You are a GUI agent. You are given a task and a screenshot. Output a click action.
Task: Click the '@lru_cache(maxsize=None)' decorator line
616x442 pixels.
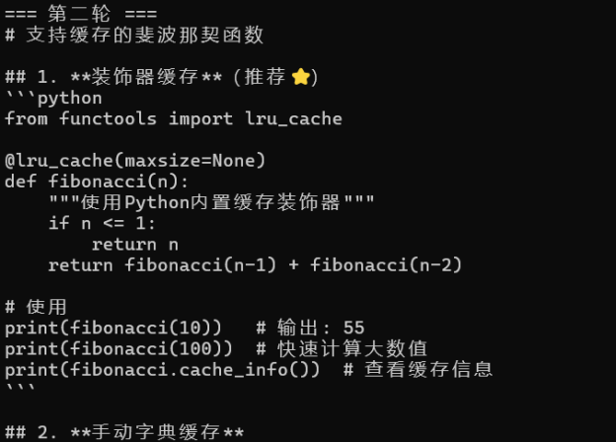(135, 160)
